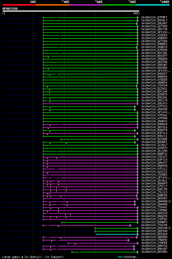Screen dimensions: 172x259
Task: Select the UniRef100_B9I1H4 hit label
Action: click(x=154, y=92)
